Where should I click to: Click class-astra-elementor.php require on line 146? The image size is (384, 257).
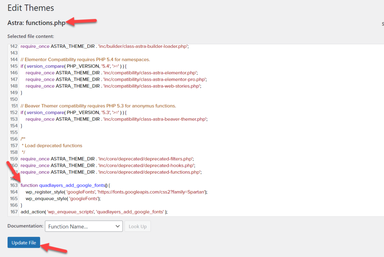112,73
